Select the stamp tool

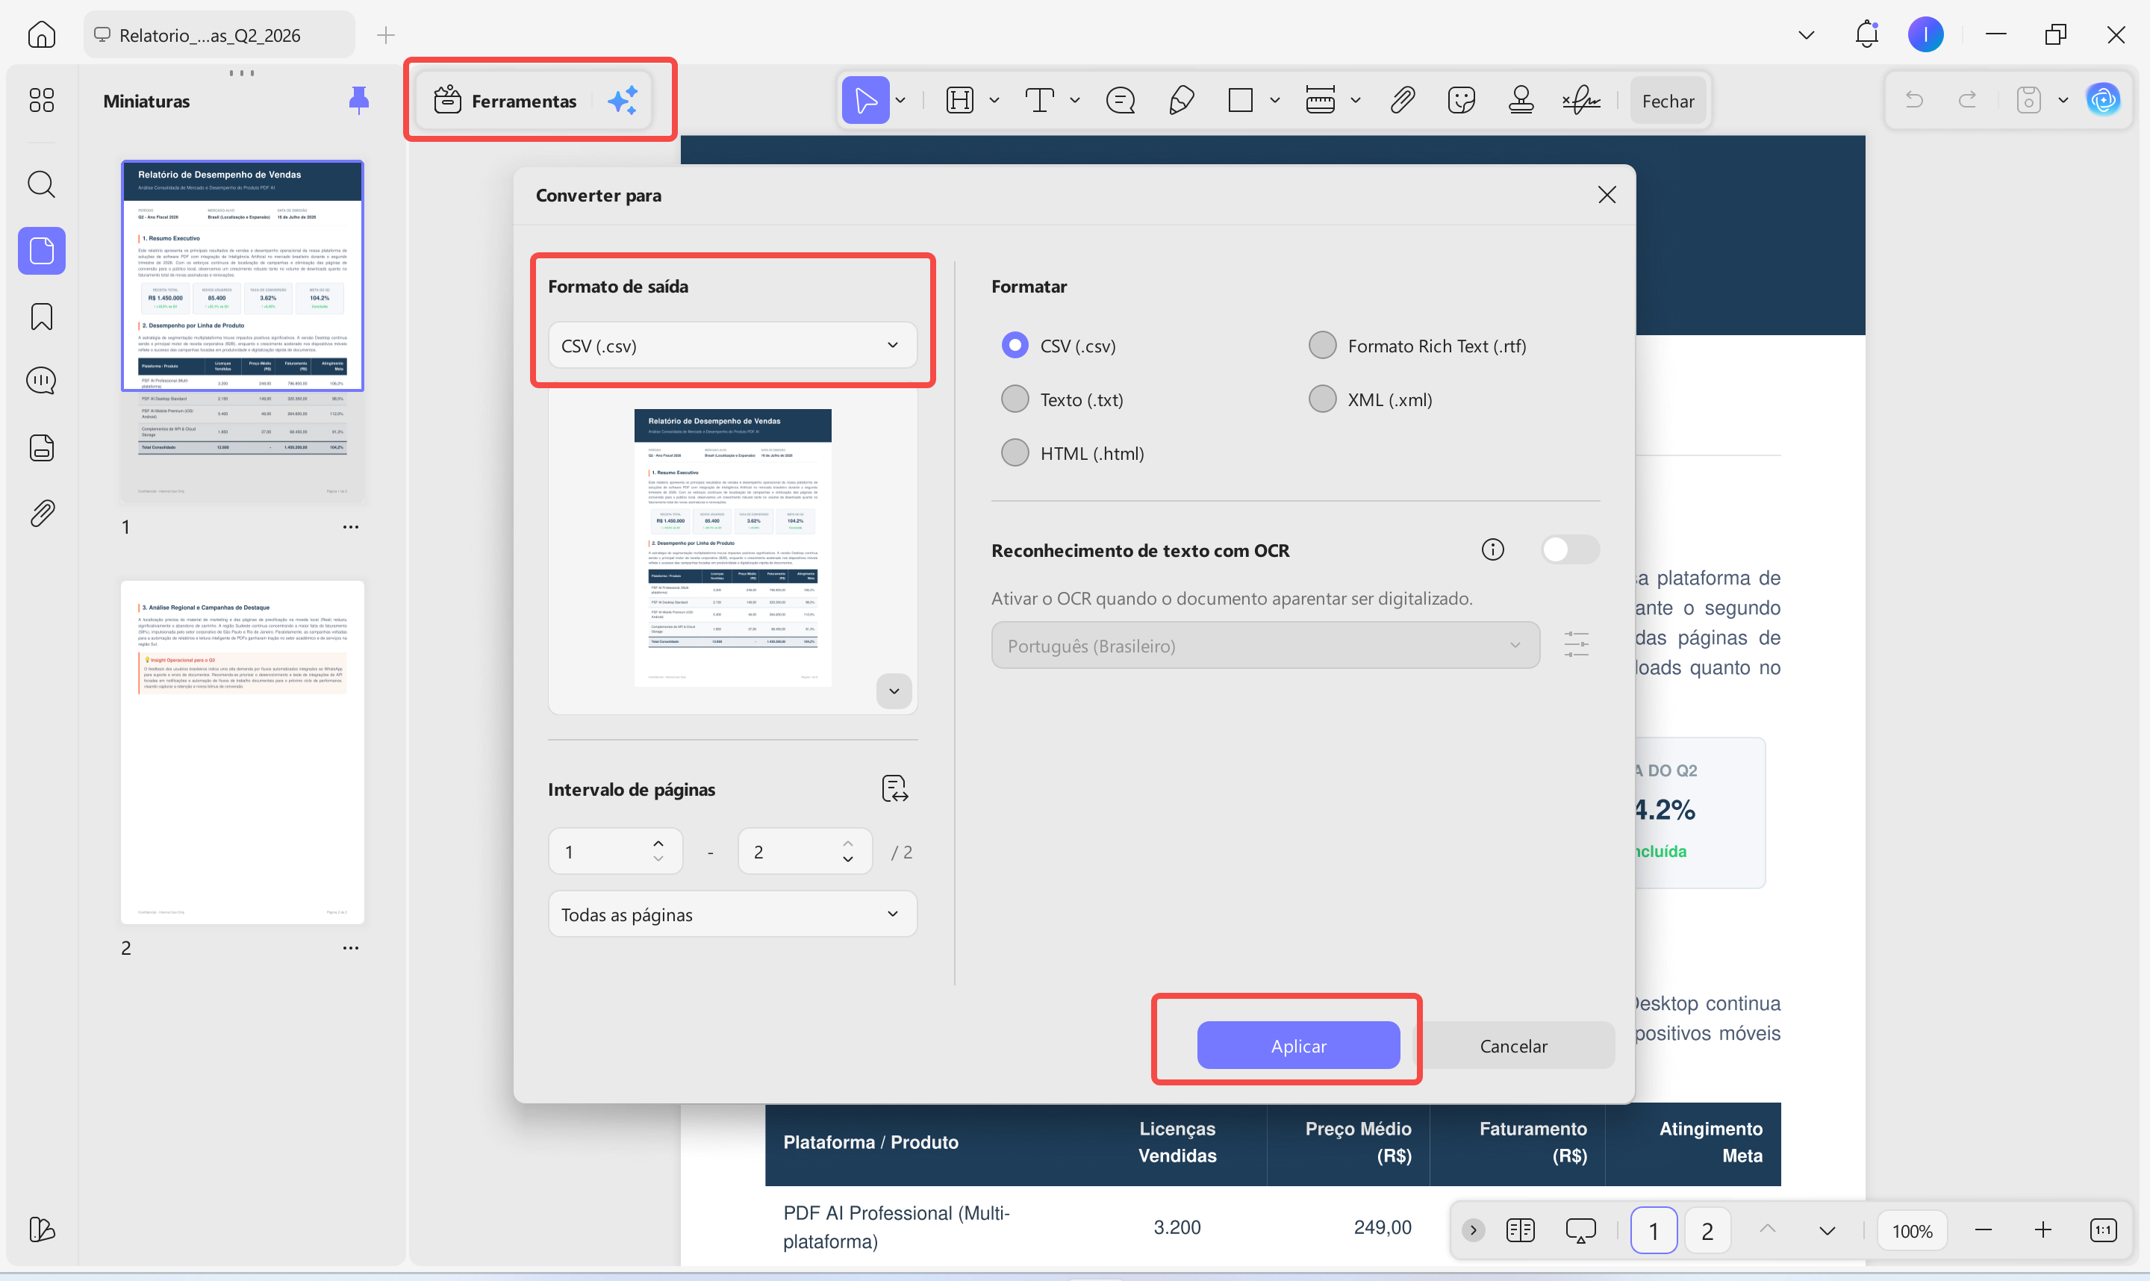pos(1521,100)
